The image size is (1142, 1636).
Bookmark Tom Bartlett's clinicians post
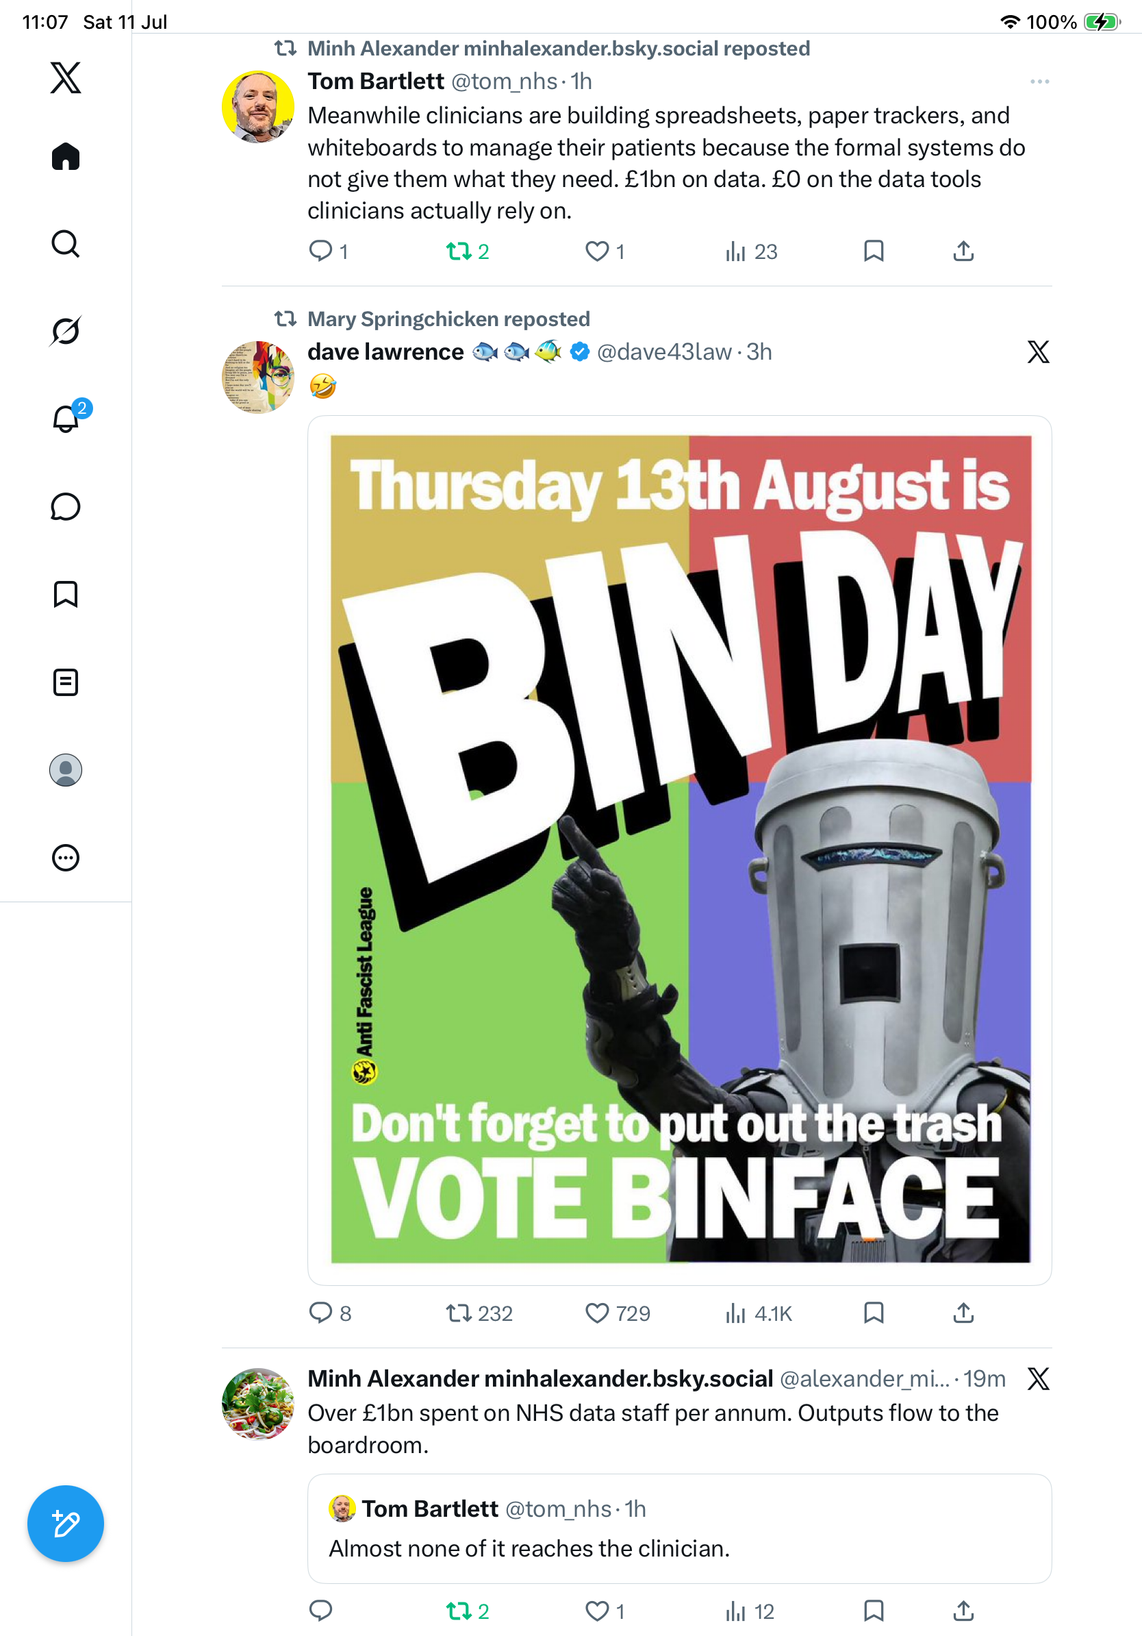[x=874, y=251]
